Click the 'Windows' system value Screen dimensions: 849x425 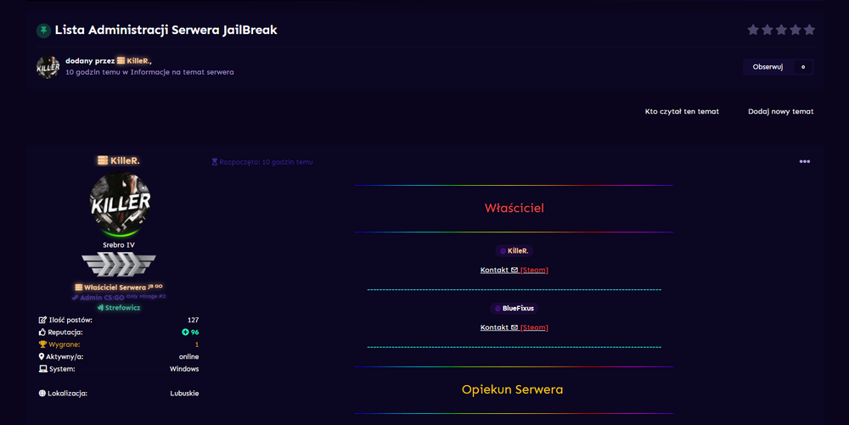pos(184,369)
